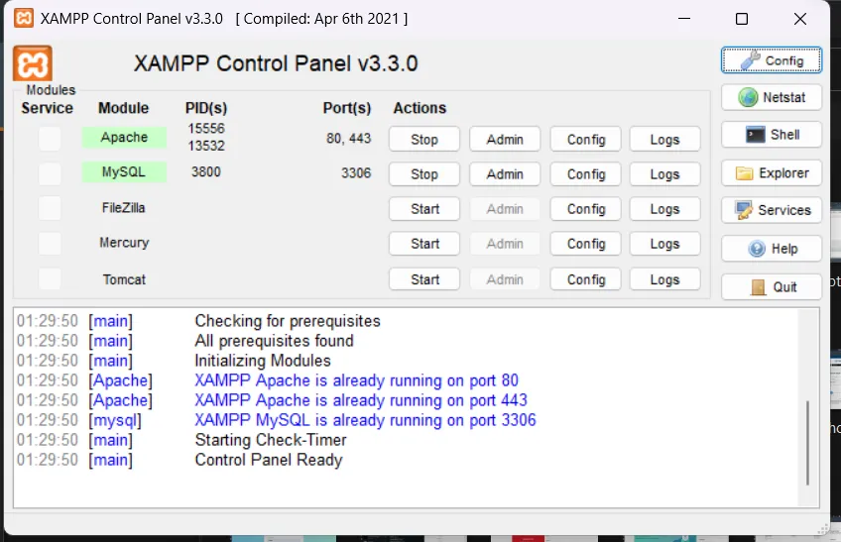841x542 pixels.
Task: Click the XAMPP logo in the title bar
Action: [24, 18]
